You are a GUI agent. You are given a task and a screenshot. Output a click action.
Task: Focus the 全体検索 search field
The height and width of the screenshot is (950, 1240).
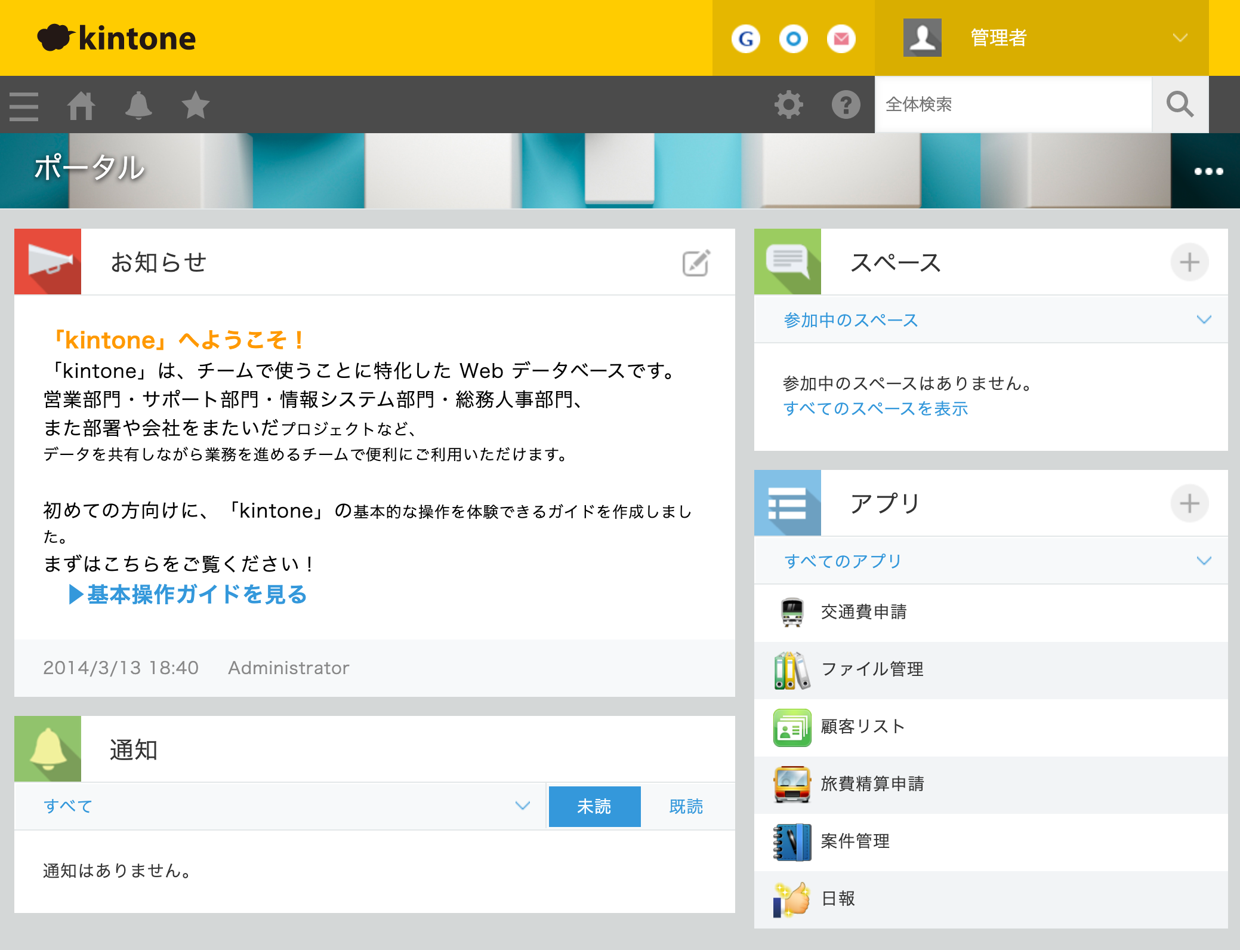(x=1013, y=104)
